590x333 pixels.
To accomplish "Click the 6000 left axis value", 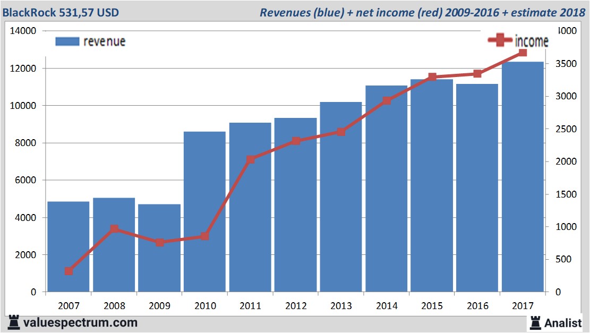I will click(25, 180).
